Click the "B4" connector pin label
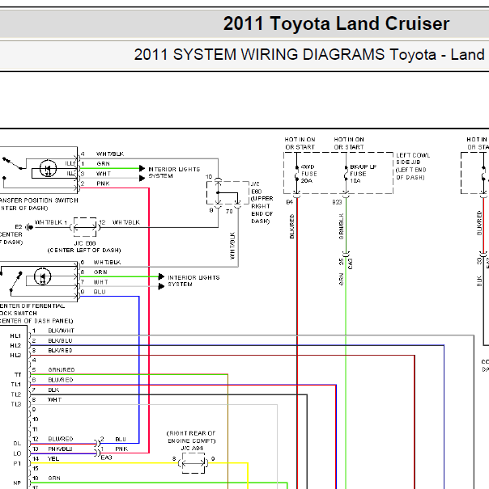Screen dimensions: 489x489 pyautogui.click(x=289, y=202)
